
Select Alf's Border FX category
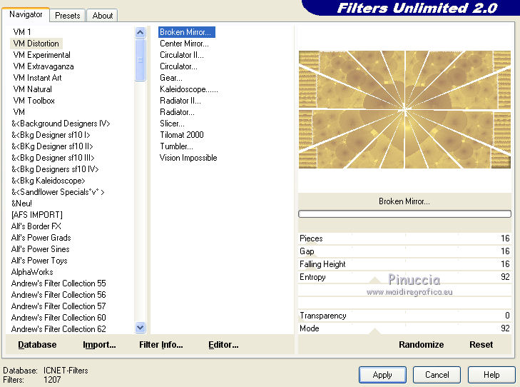click(x=36, y=226)
